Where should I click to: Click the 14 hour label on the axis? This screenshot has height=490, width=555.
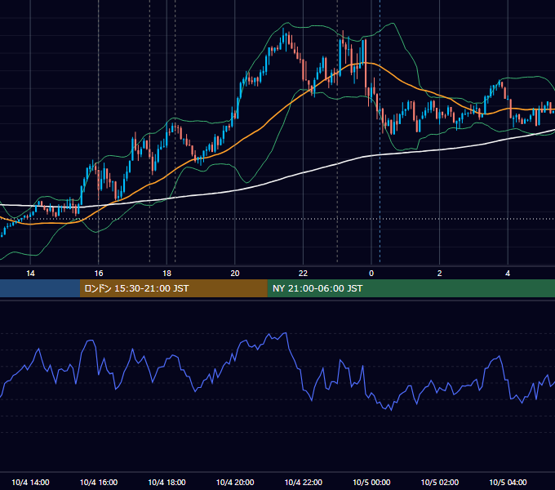point(30,274)
